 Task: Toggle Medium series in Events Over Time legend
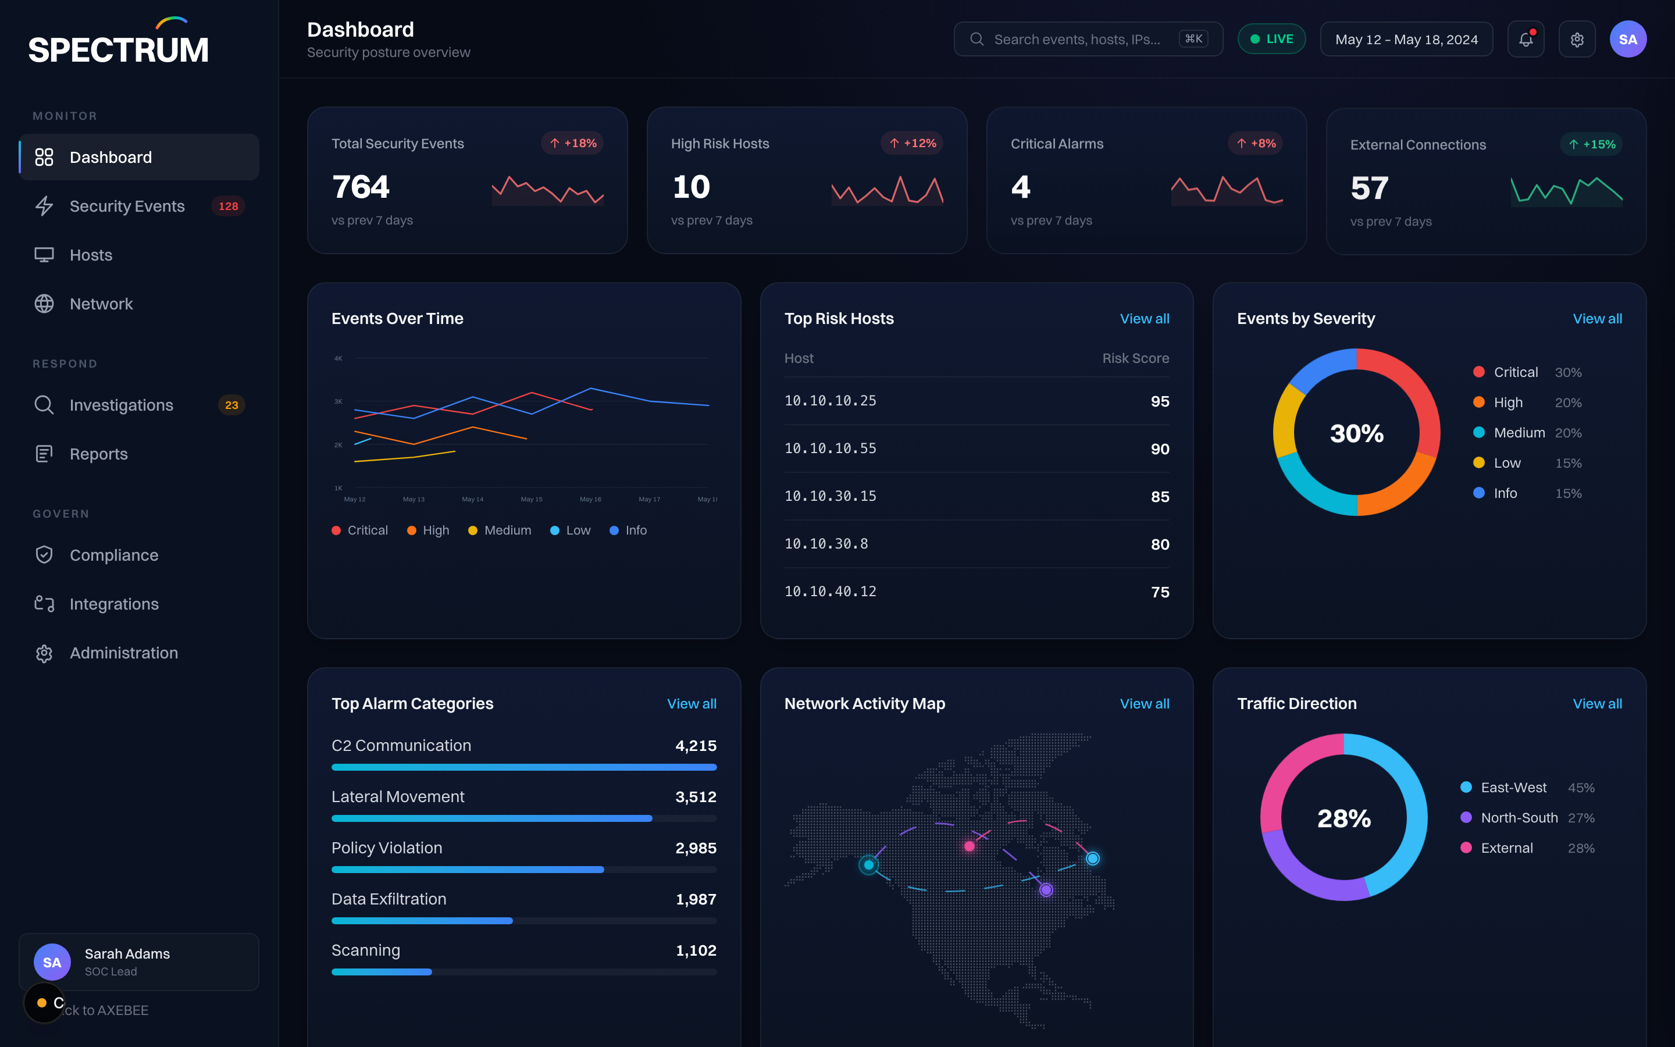(500, 530)
